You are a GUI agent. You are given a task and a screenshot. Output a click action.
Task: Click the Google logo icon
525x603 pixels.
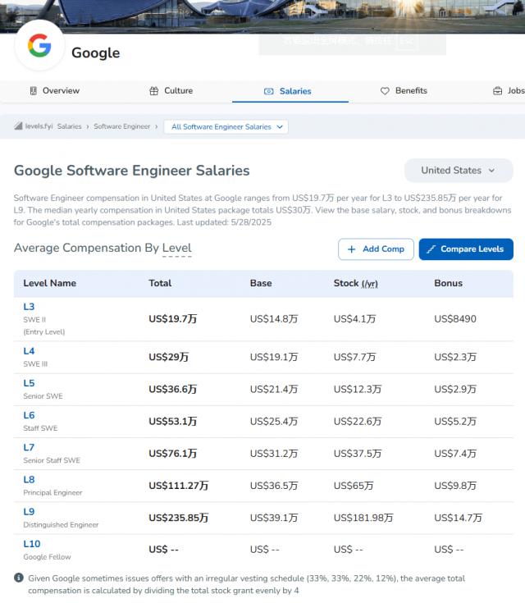39,47
